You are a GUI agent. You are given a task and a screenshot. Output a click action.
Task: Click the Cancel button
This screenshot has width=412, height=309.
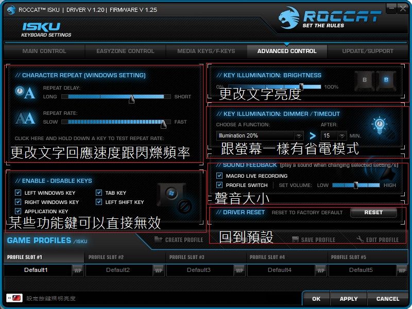(388, 299)
